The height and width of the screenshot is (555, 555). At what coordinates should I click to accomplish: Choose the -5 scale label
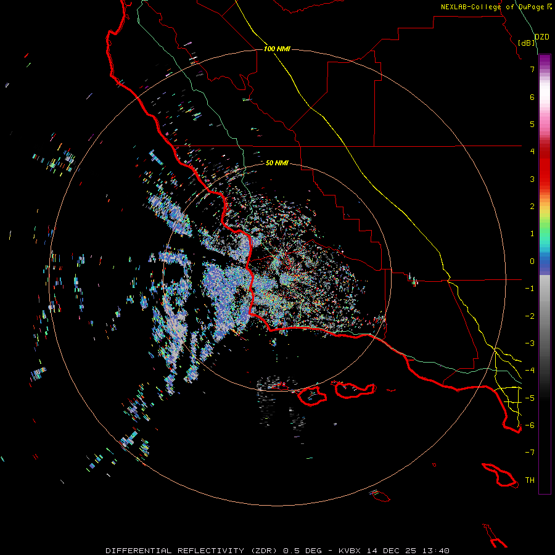[x=530, y=398]
